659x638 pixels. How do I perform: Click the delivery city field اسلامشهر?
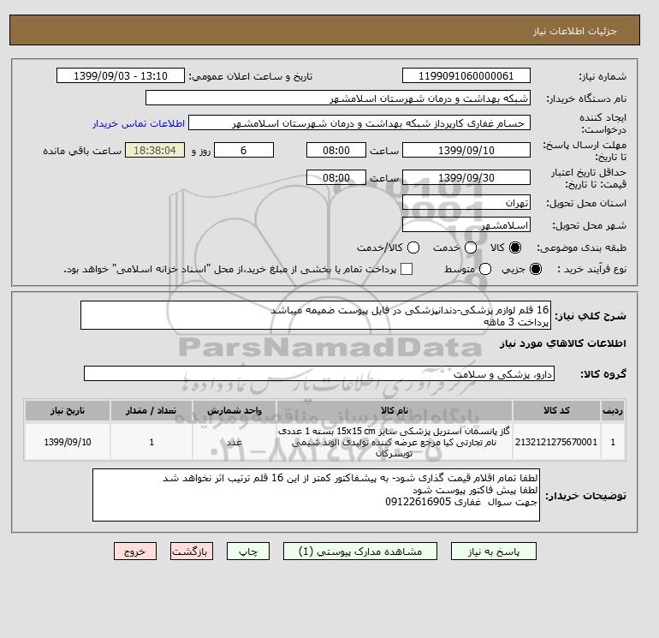[x=466, y=225]
